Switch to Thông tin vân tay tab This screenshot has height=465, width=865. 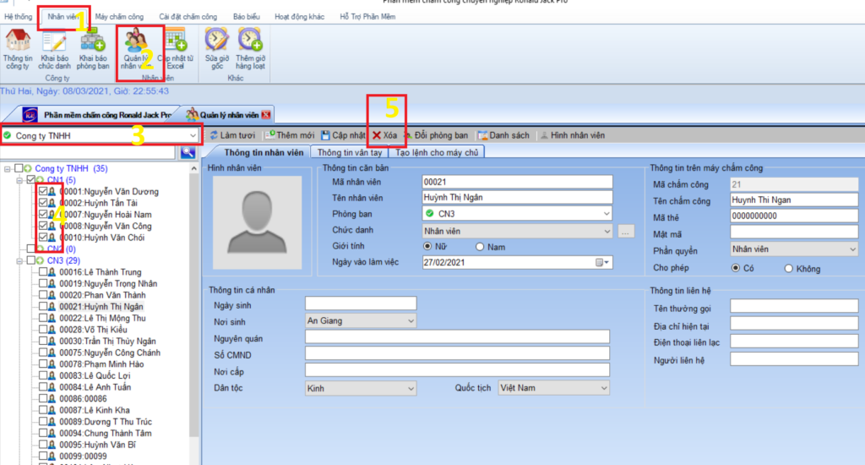350,152
